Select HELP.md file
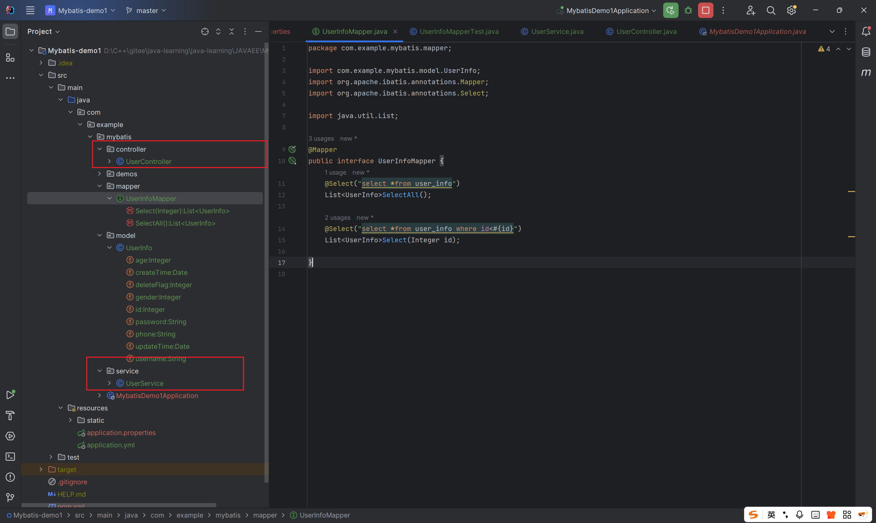Viewport: 876px width, 523px height. coord(72,494)
